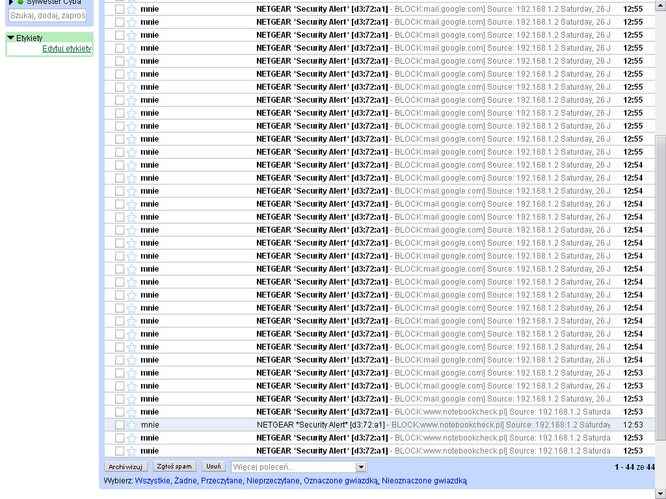666x499 pixels.
Task: Focus the Szukaj, dodaj, zaproś search field
Action: [47, 16]
